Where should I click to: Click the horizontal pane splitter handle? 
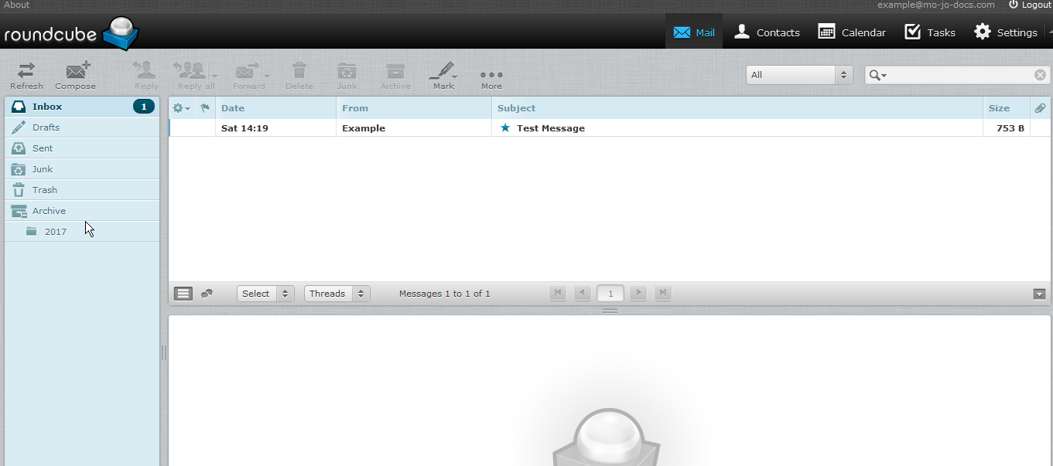(610, 311)
